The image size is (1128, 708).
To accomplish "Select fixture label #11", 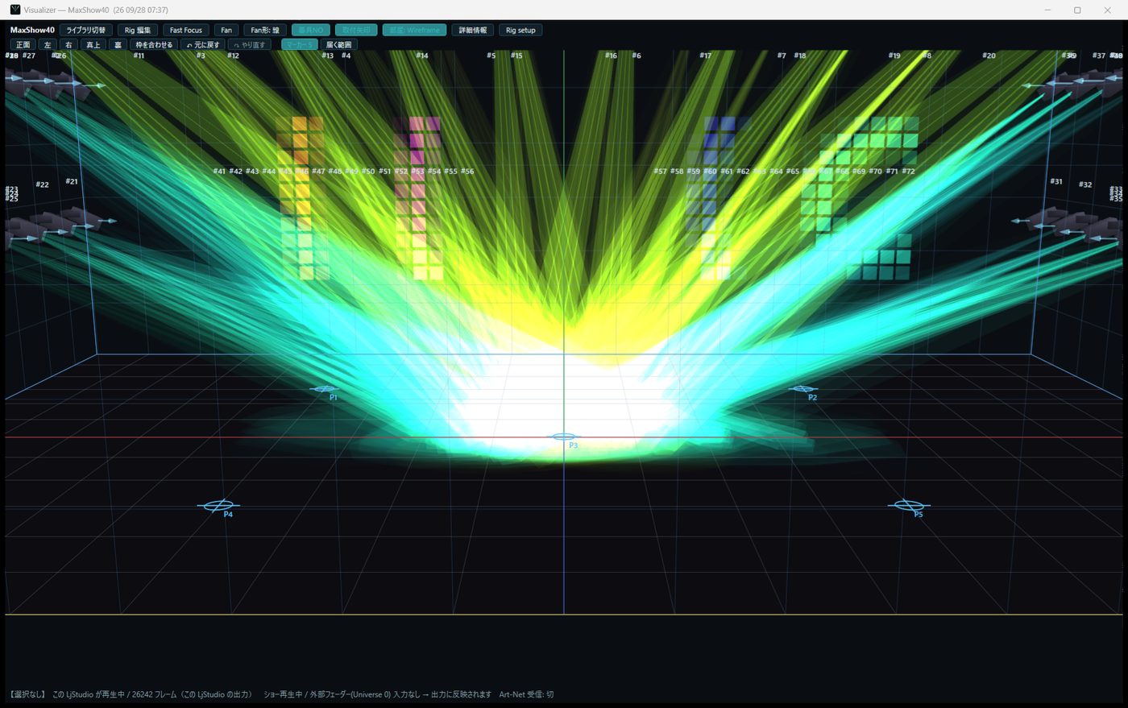I will (x=139, y=56).
